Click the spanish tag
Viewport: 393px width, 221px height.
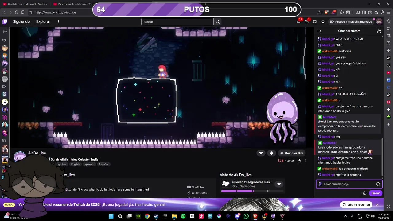[x=89, y=164]
